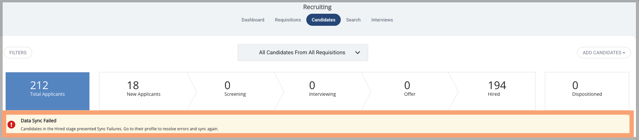639x140 pixels.
Task: Switch to the Requisitions tab
Action: pos(288,20)
